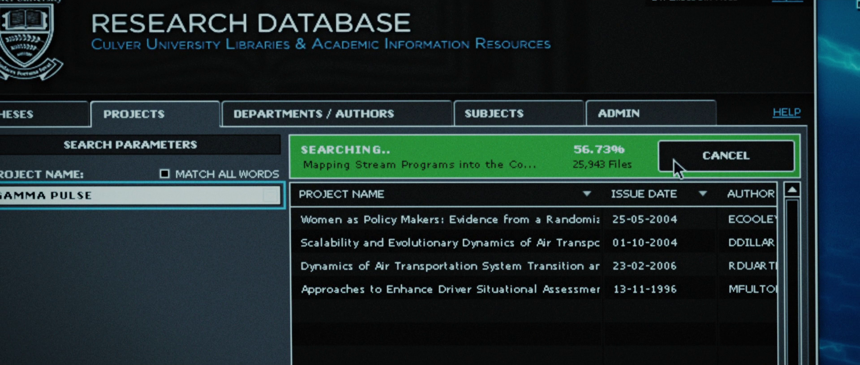860x365 pixels.
Task: Enable the Match All Words checkbox
Action: [164, 174]
